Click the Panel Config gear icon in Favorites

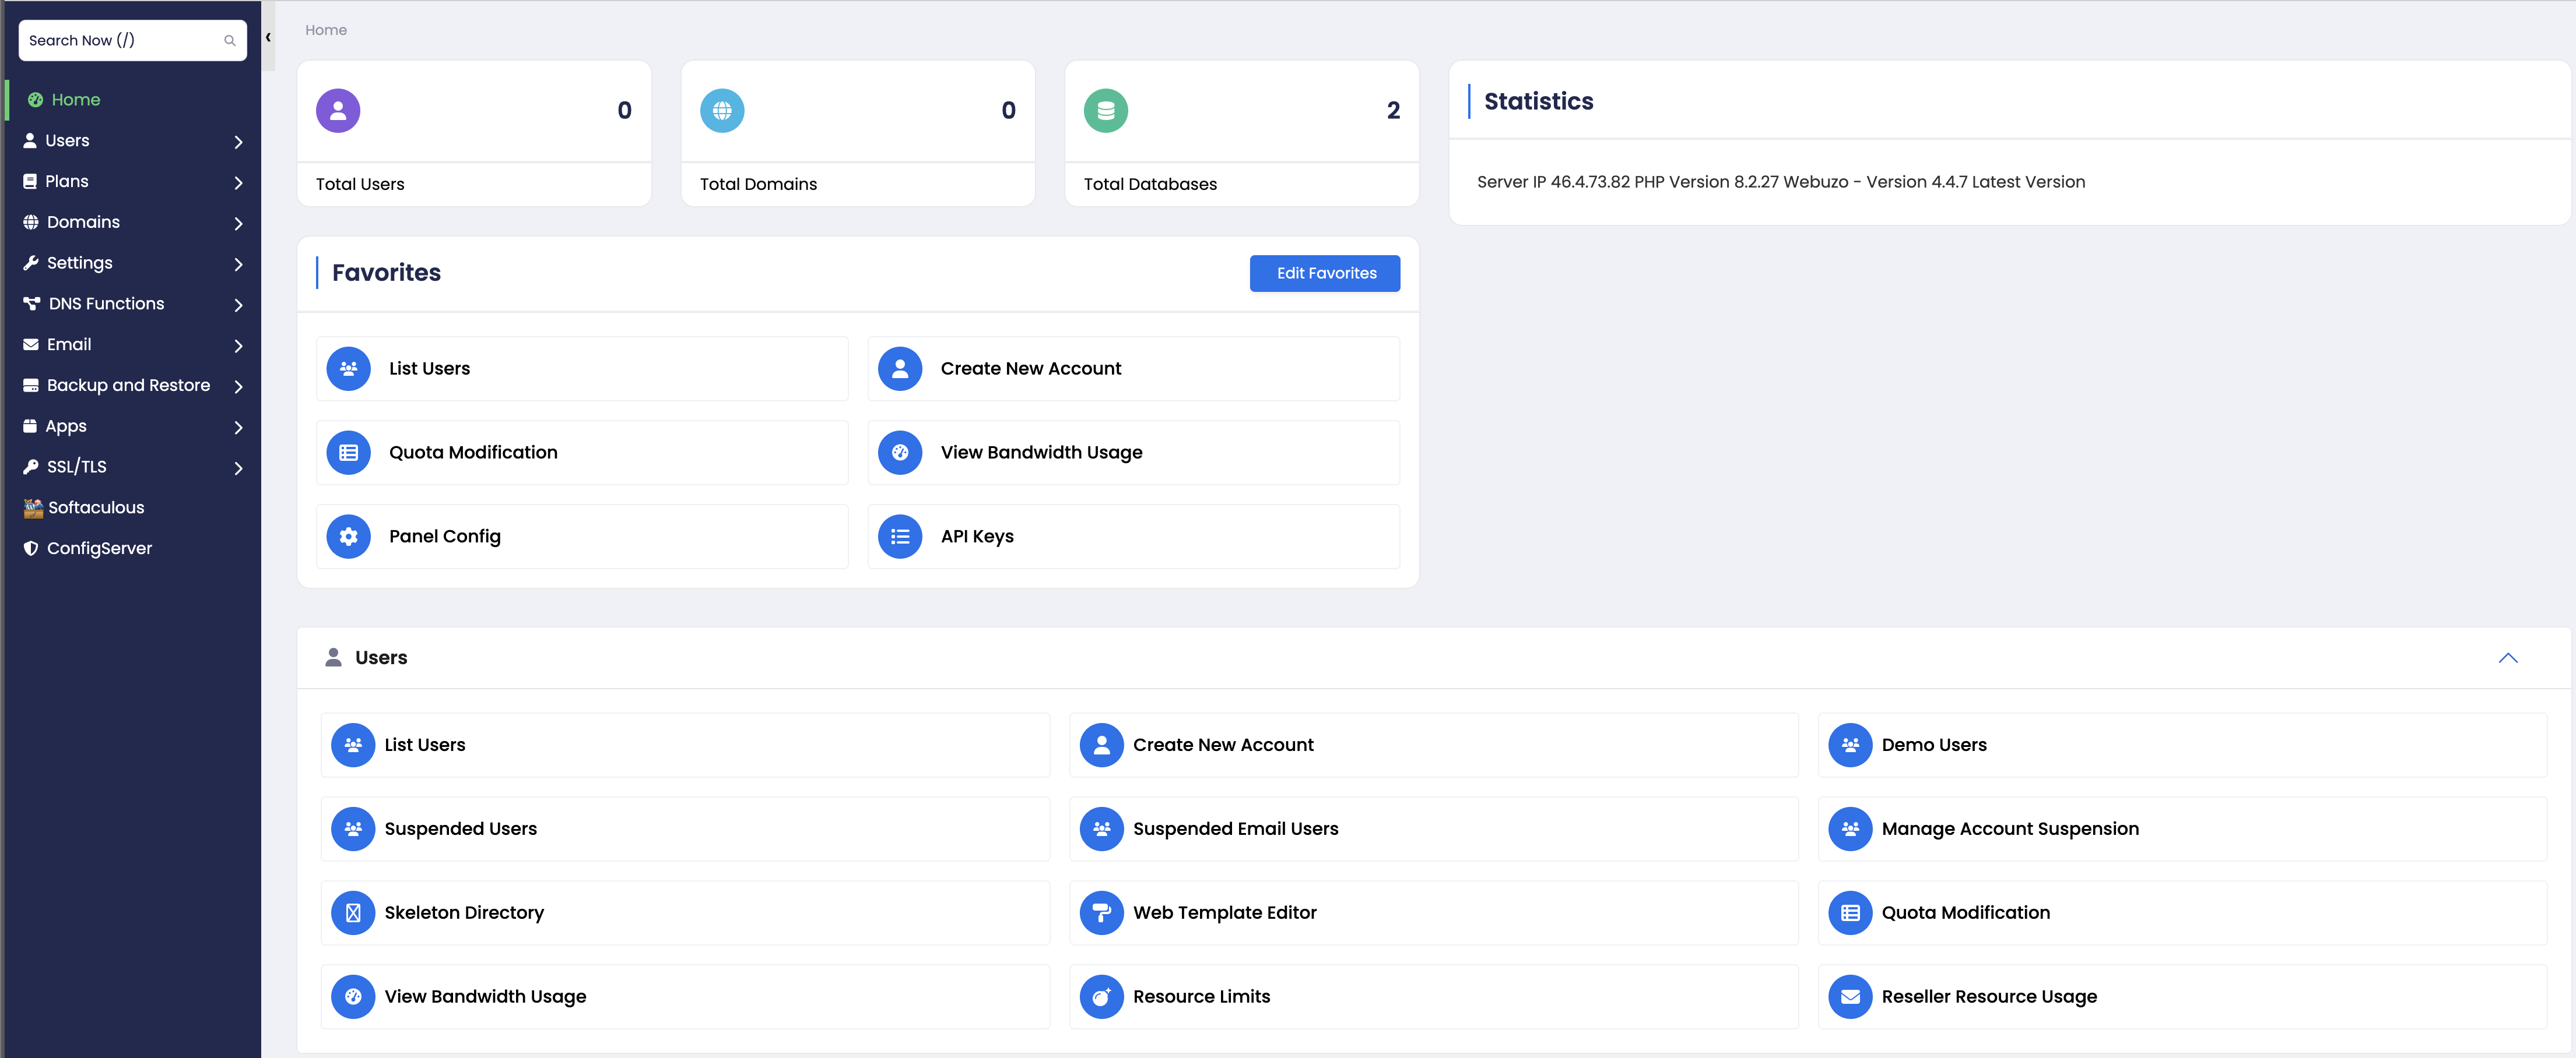(x=349, y=537)
